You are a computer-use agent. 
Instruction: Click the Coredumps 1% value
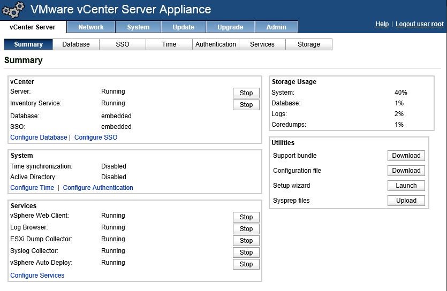(x=399, y=125)
